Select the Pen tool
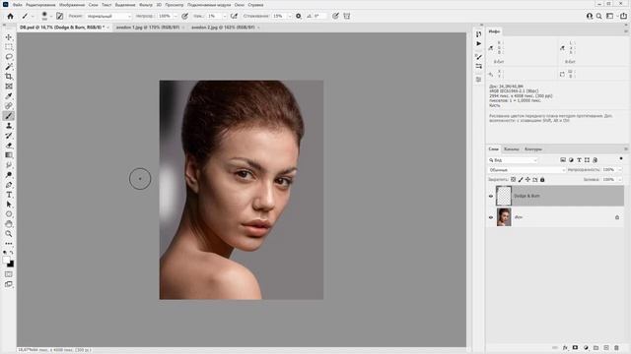The image size is (631, 354). pos(9,185)
